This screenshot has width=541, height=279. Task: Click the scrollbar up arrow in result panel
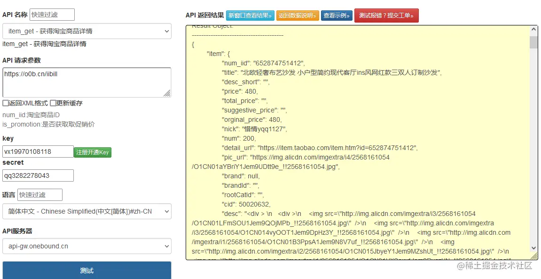pyautogui.click(x=534, y=30)
